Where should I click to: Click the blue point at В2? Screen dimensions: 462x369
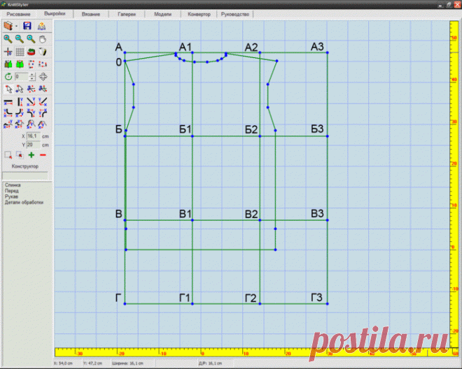[260, 220]
